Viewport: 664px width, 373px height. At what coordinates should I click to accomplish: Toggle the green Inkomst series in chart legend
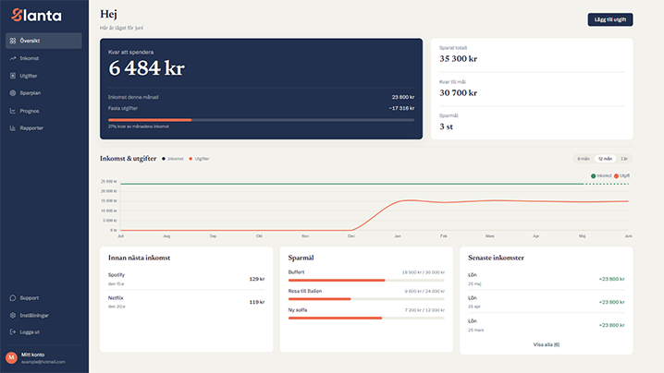click(x=601, y=176)
